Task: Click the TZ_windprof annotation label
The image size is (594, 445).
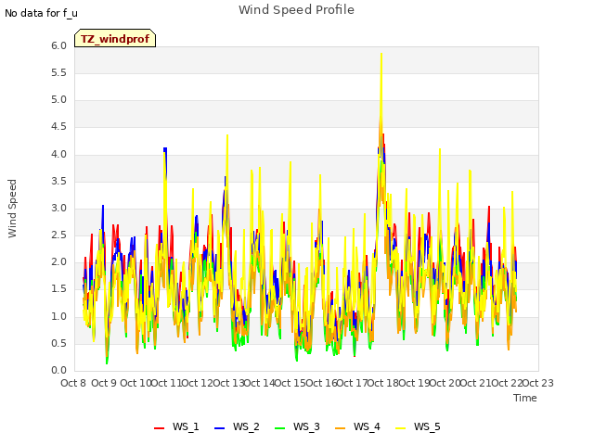Action: (x=115, y=39)
